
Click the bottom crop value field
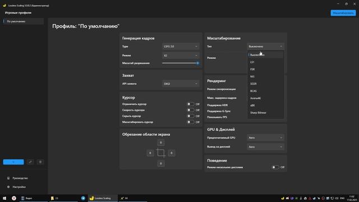click(x=161, y=163)
